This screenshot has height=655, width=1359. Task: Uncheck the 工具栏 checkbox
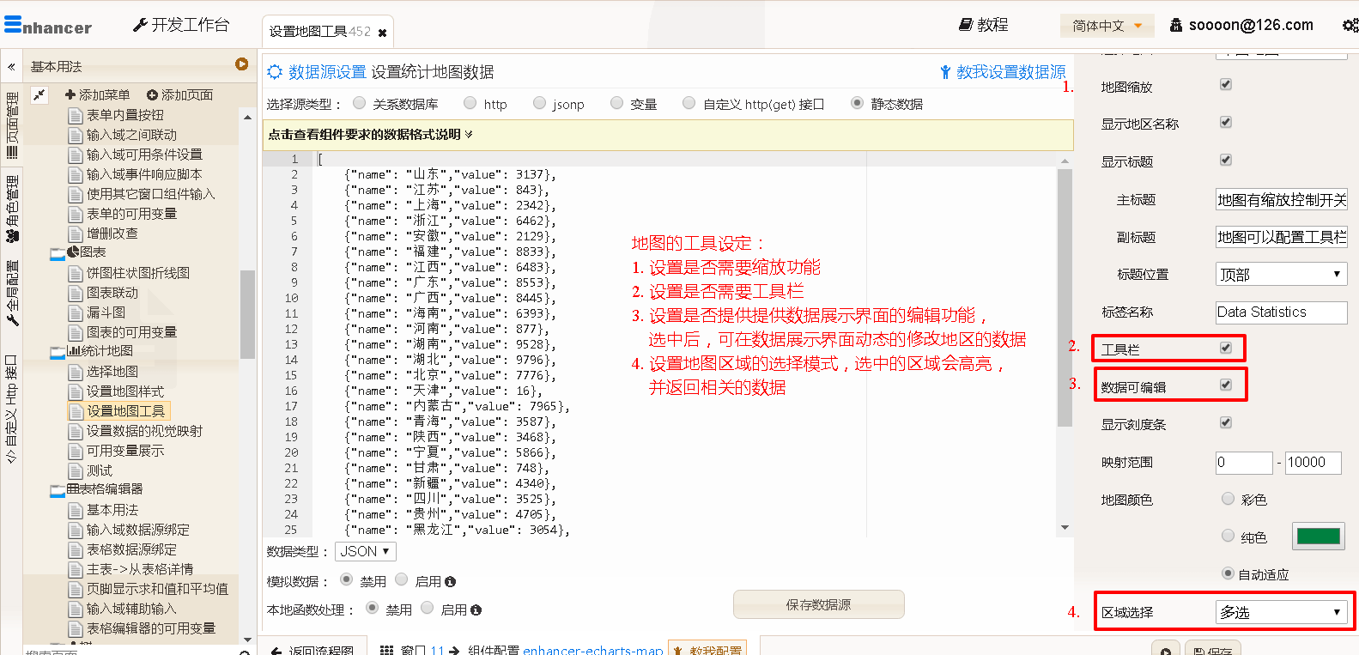1225,348
